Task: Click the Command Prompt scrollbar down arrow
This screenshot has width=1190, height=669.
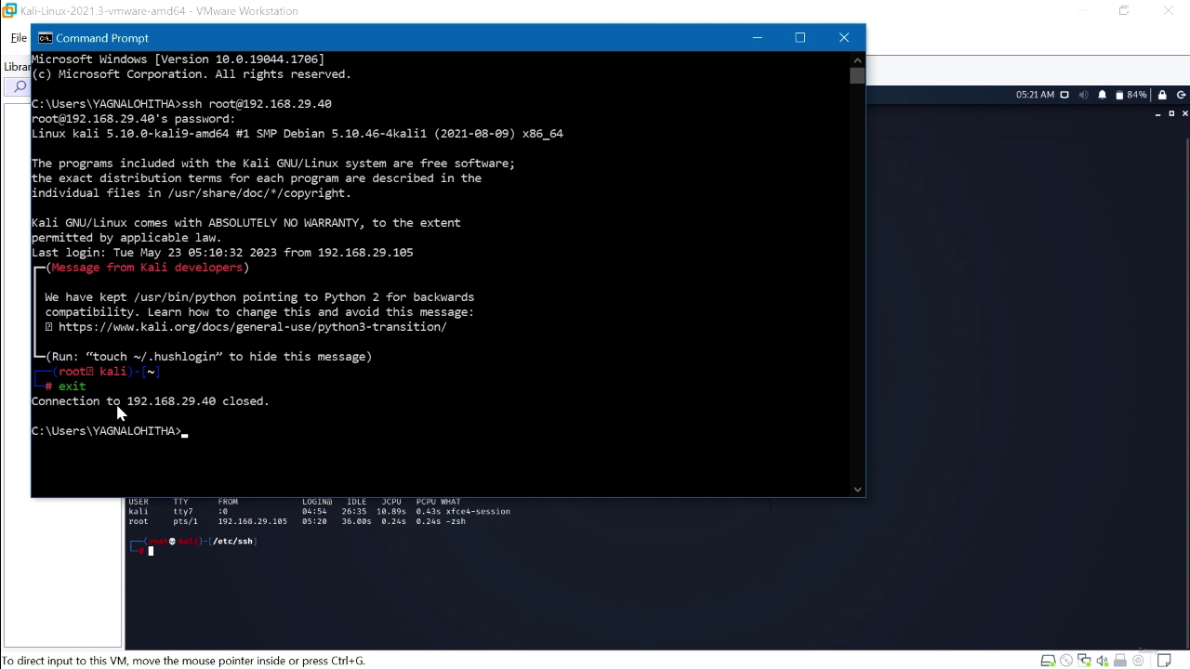Action: click(857, 489)
